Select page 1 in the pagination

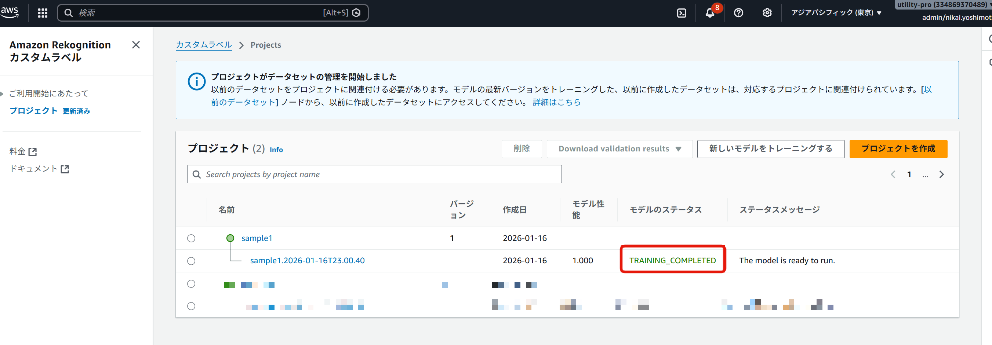click(909, 175)
